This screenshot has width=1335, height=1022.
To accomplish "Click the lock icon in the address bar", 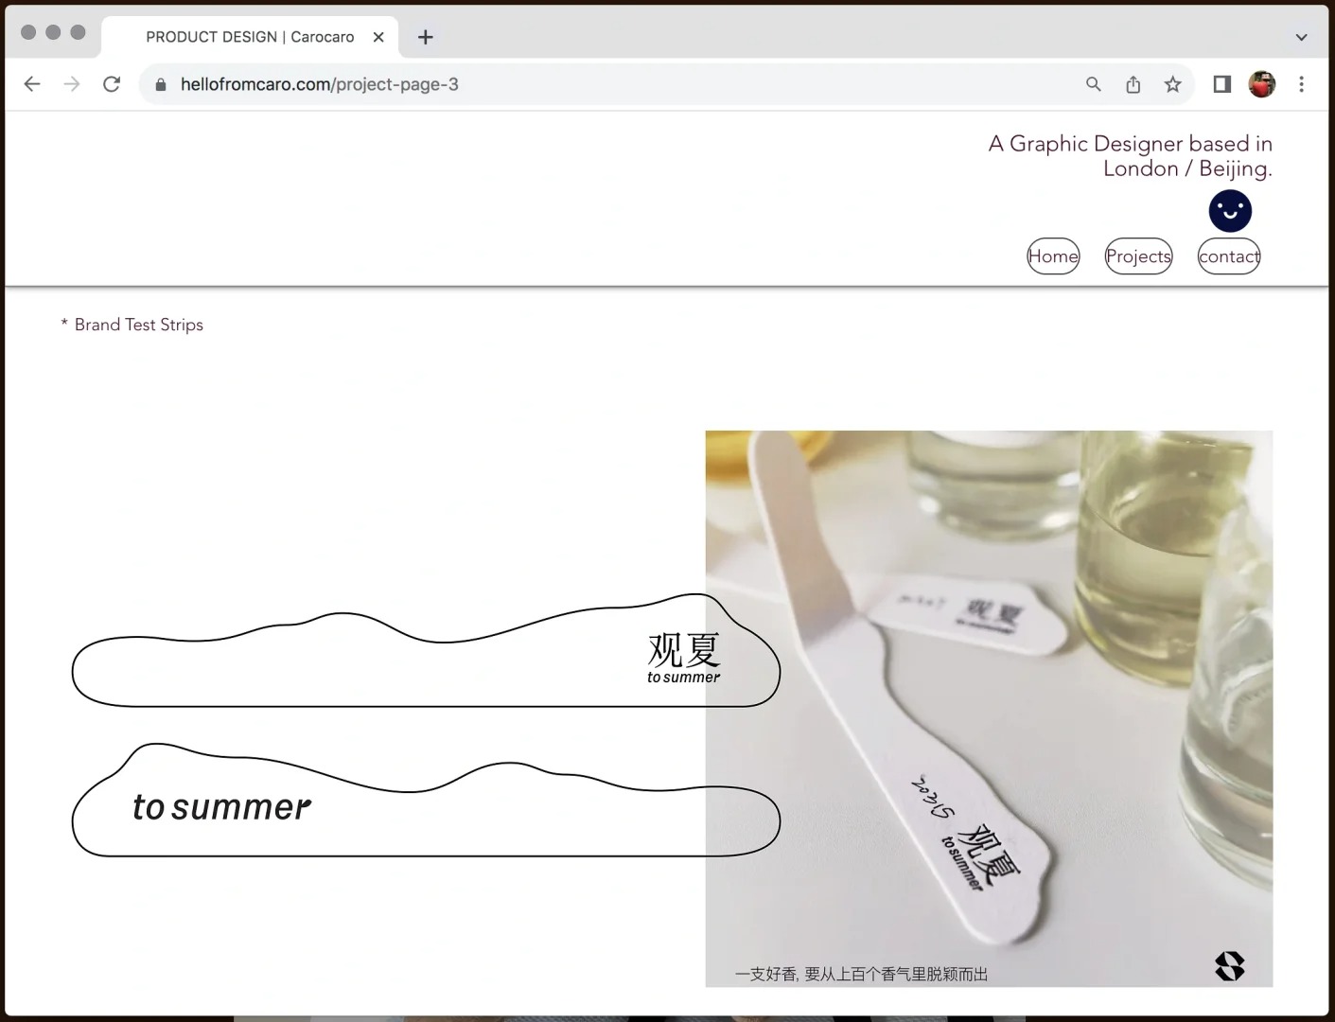I will coord(161,84).
